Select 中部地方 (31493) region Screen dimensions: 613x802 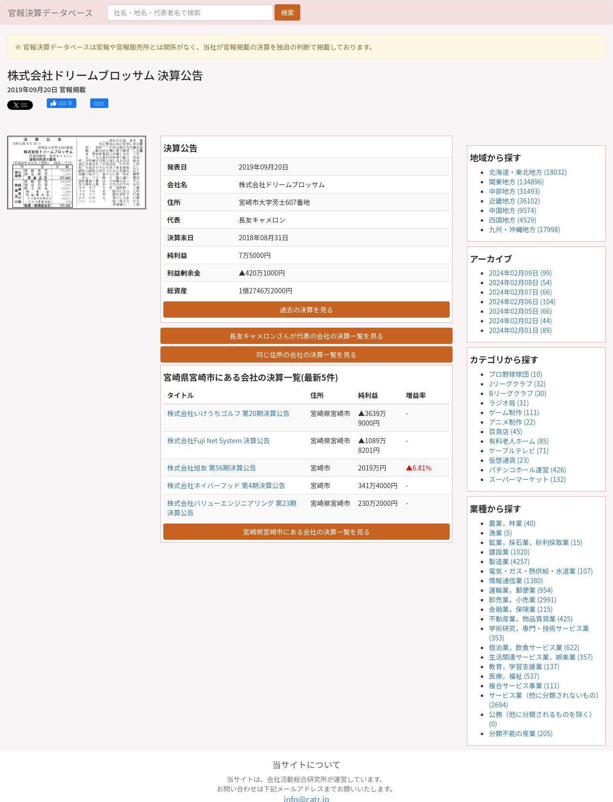pyautogui.click(x=514, y=192)
